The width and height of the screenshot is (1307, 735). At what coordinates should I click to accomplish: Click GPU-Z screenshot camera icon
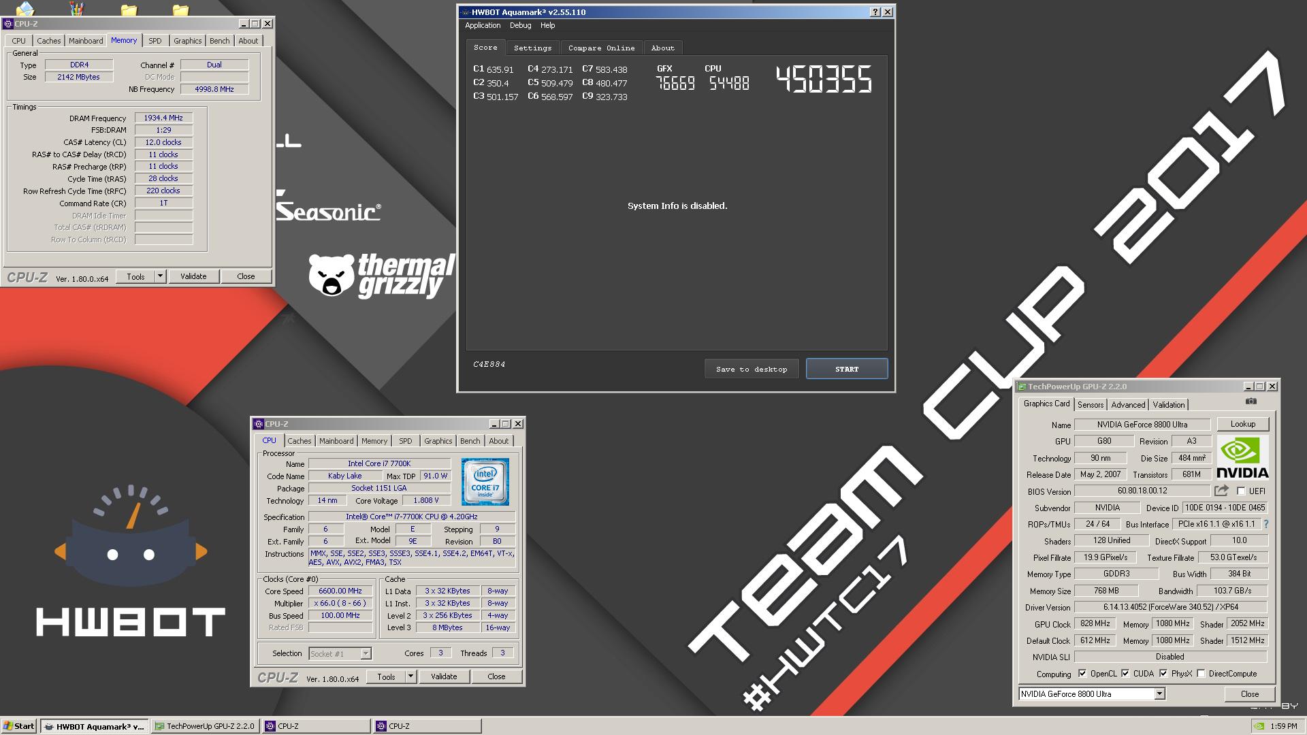coord(1251,402)
